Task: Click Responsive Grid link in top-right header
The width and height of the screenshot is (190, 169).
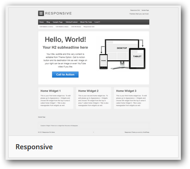Action: pyautogui.click(x=135, y=10)
